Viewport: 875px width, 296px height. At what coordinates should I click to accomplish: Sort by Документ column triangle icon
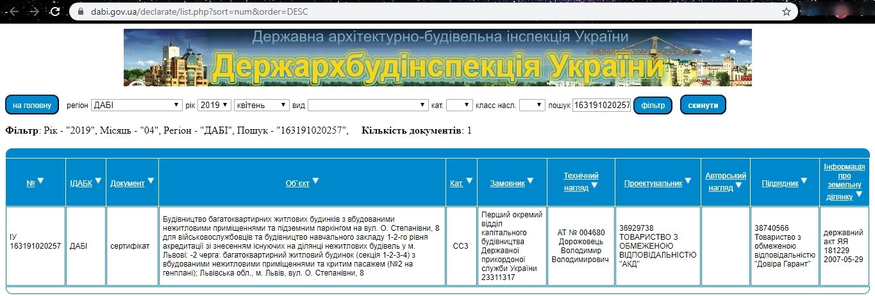pos(151,182)
